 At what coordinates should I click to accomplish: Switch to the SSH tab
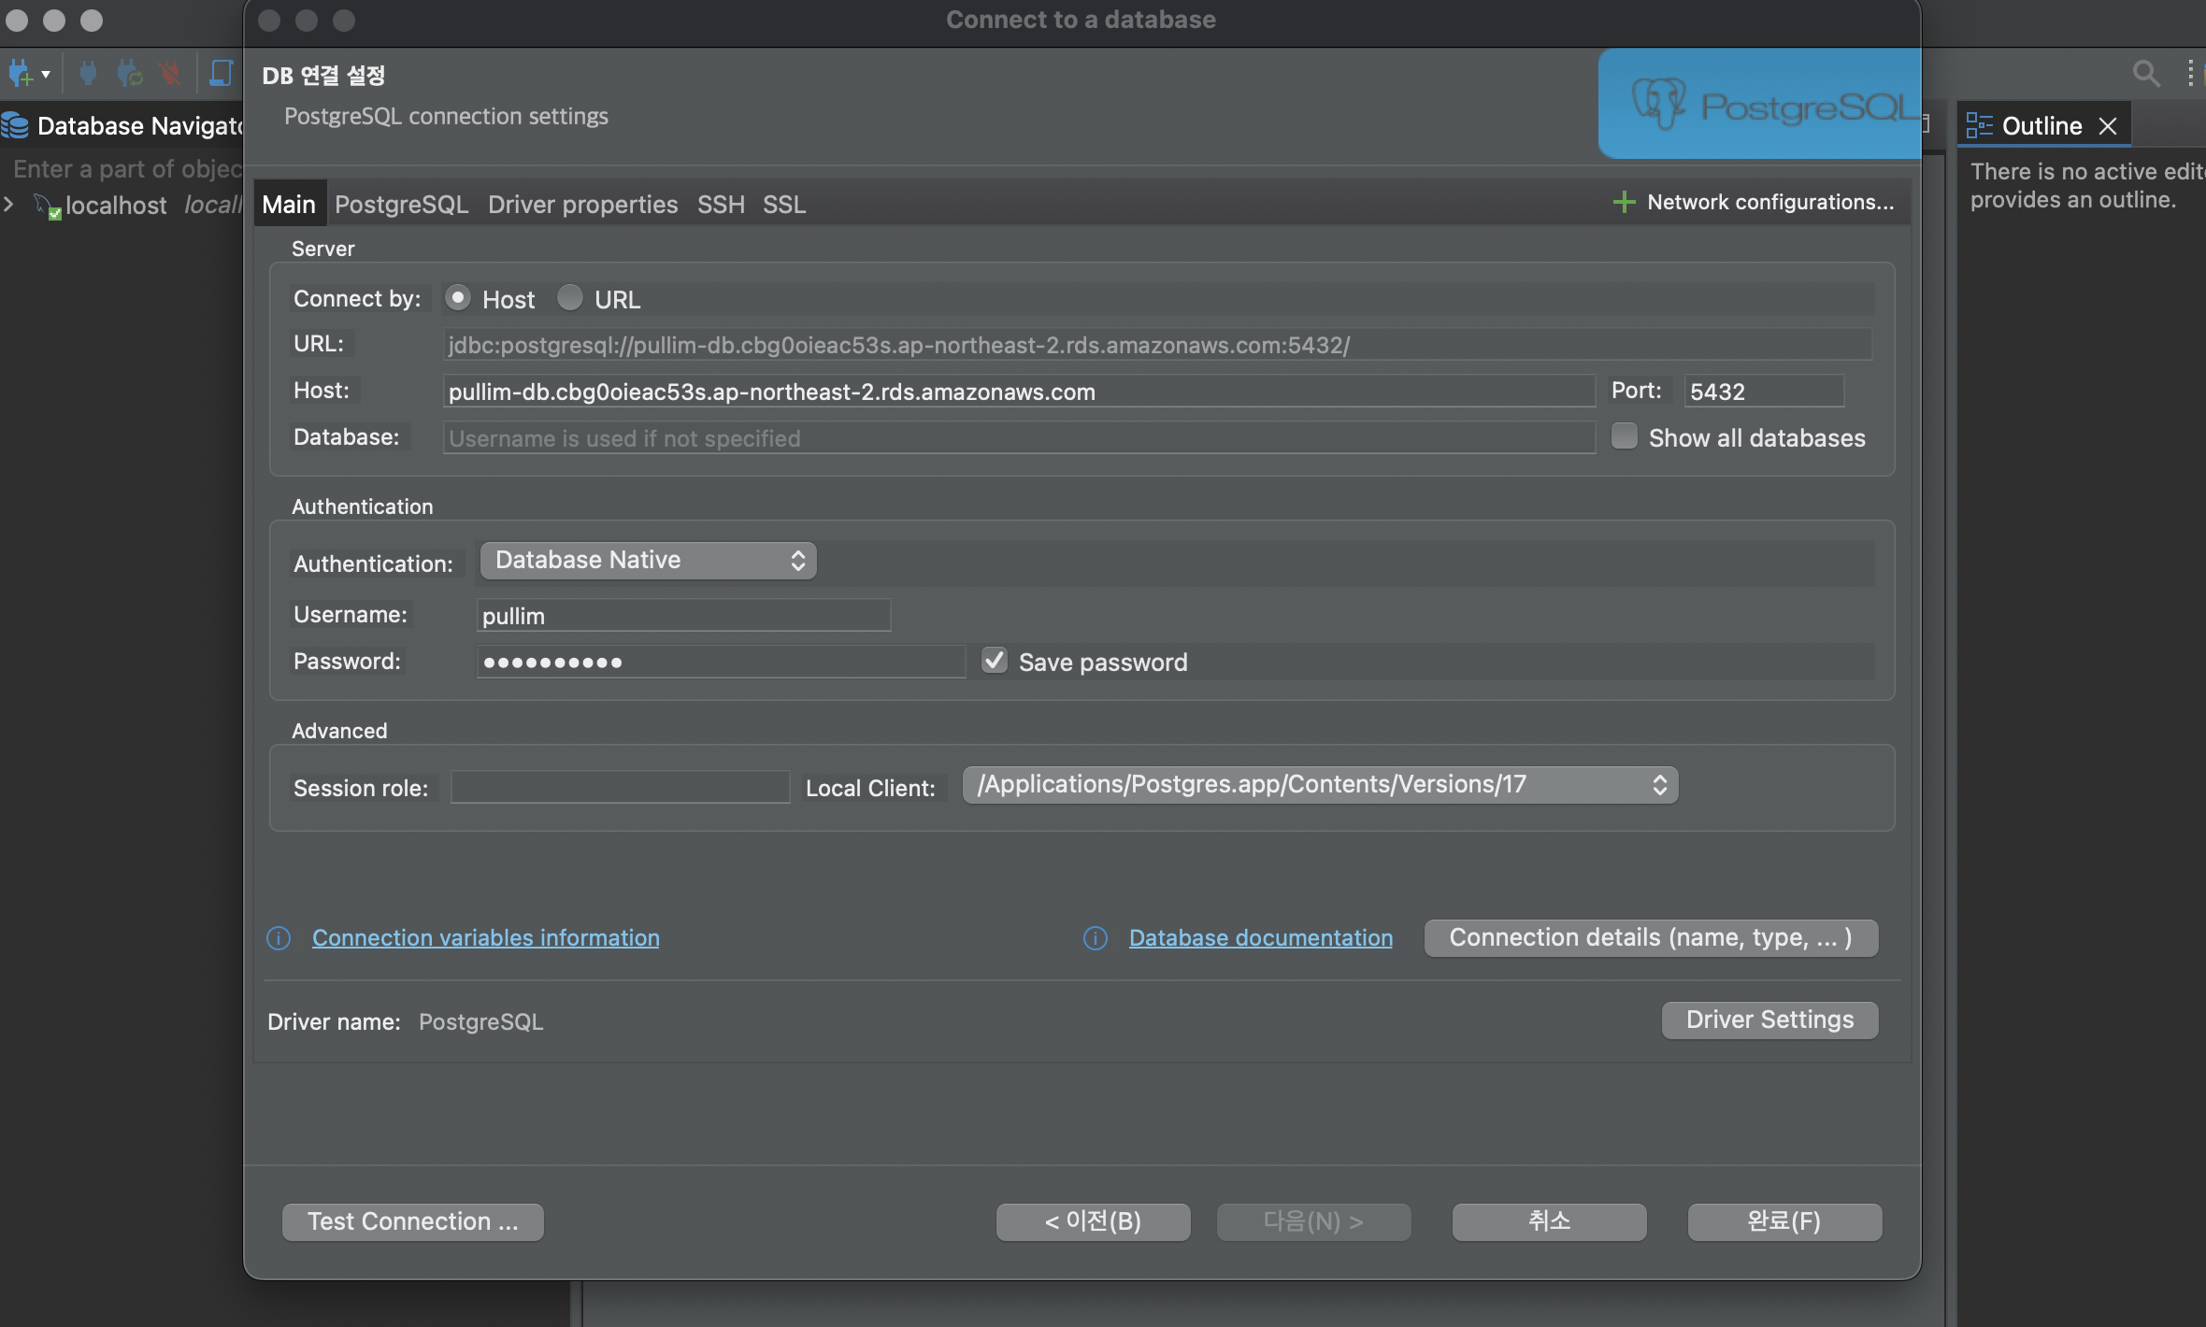pos(721,204)
